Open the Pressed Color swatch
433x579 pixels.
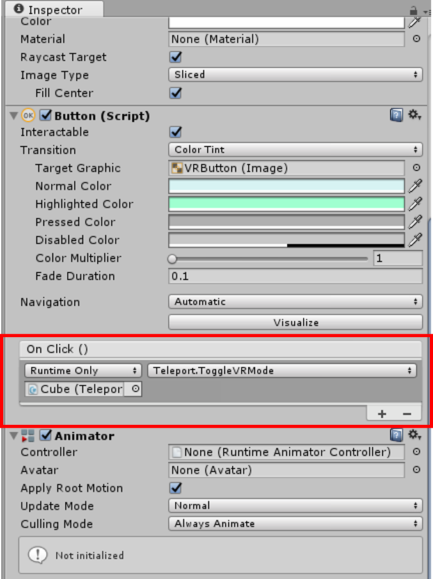coord(287,221)
